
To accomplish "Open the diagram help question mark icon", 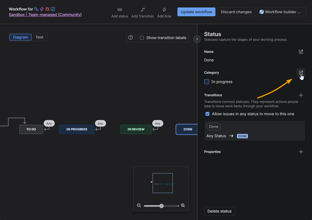I will (x=131, y=37).
